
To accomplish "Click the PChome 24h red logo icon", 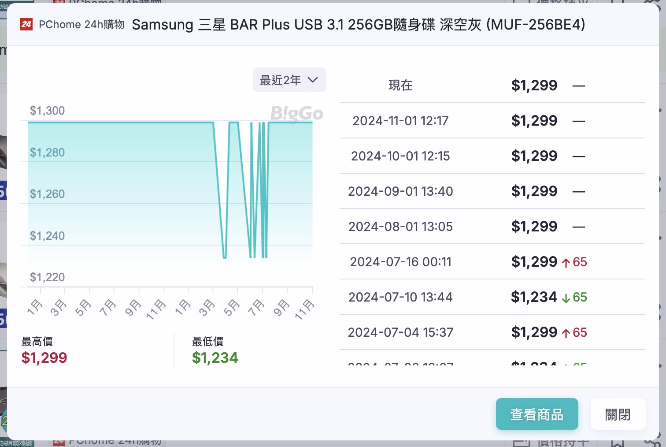I will coord(26,25).
